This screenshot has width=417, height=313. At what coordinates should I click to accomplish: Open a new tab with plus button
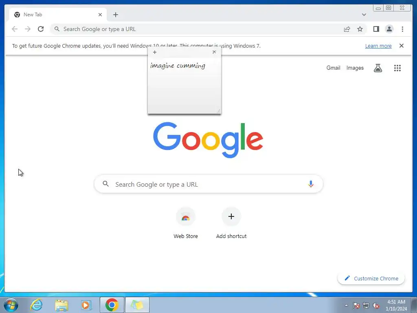[x=115, y=15]
